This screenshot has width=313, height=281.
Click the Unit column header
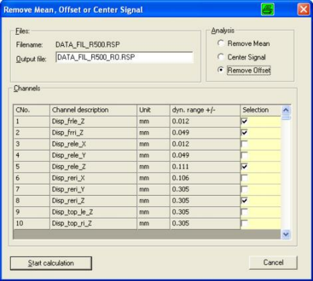tap(154, 110)
